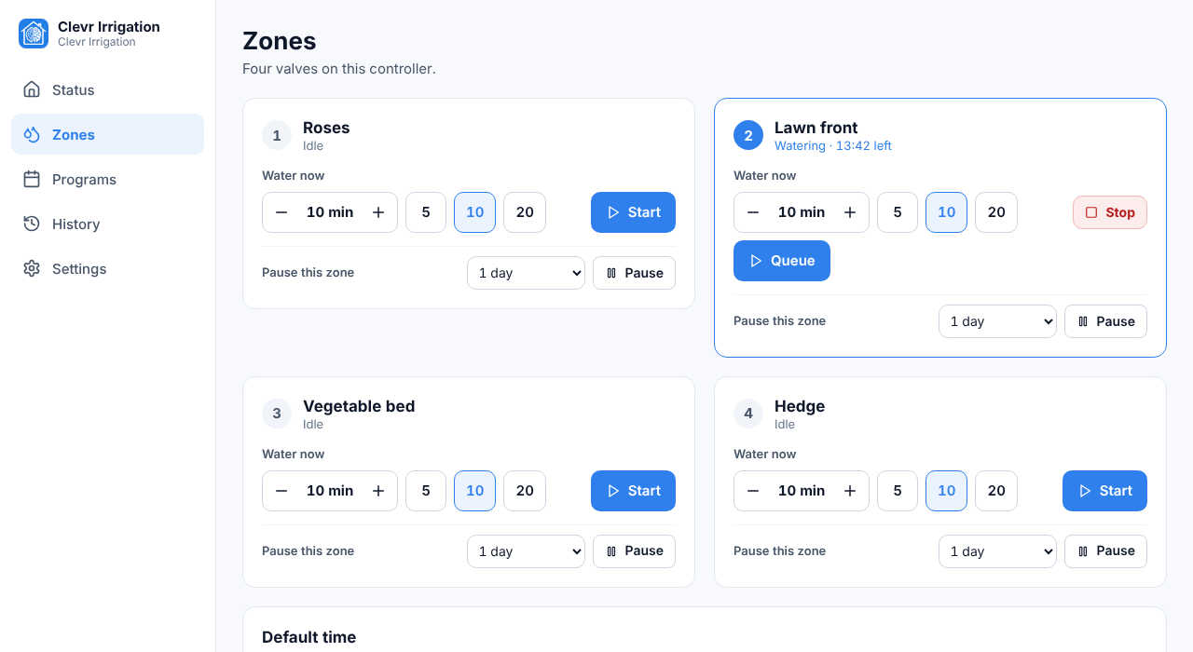Click the Clevr Irrigation logo icon

pyautogui.click(x=34, y=34)
